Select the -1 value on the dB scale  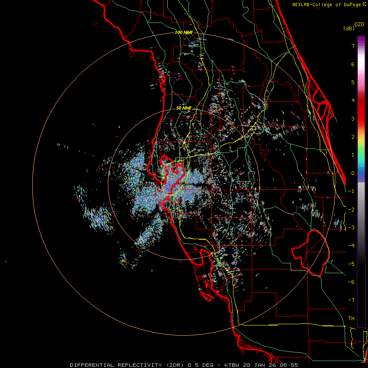point(351,191)
